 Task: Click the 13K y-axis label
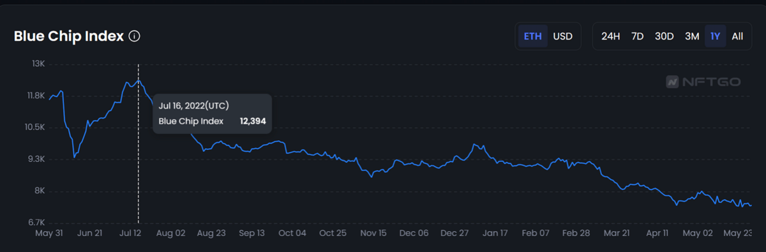38,64
